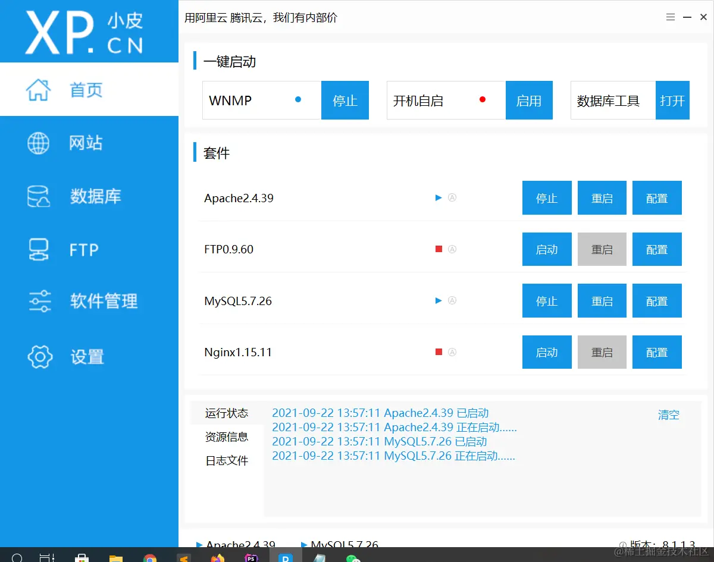Viewport: 714px width, 562px height.
Task: Click the MySQL5.7.26 running play indicator
Action: click(x=439, y=300)
